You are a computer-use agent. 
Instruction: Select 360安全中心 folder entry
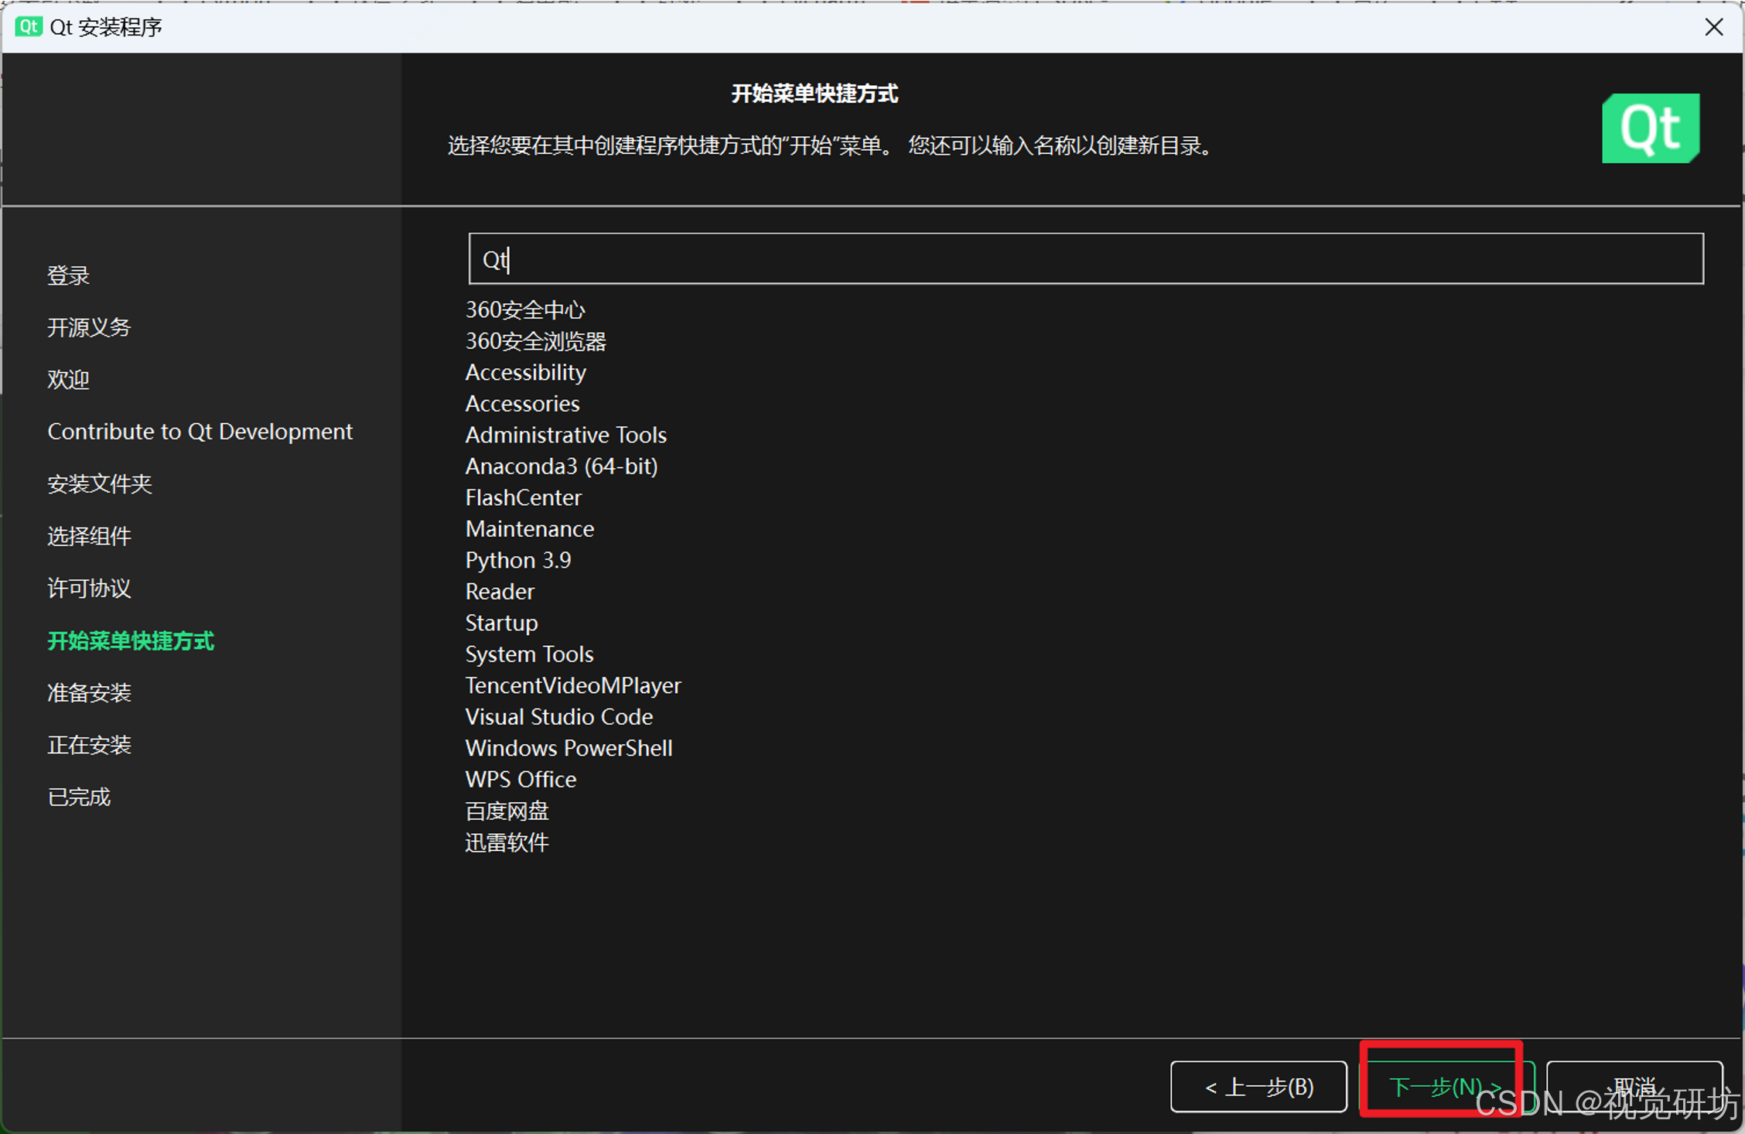point(525,309)
